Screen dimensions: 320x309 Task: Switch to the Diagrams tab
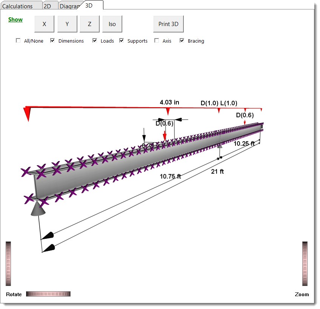click(69, 6)
